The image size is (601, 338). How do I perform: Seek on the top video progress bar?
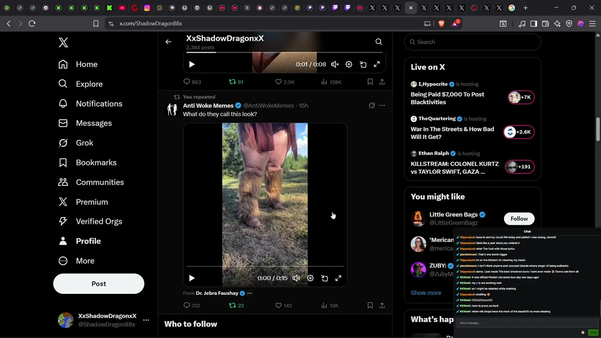pyautogui.click(x=284, y=53)
